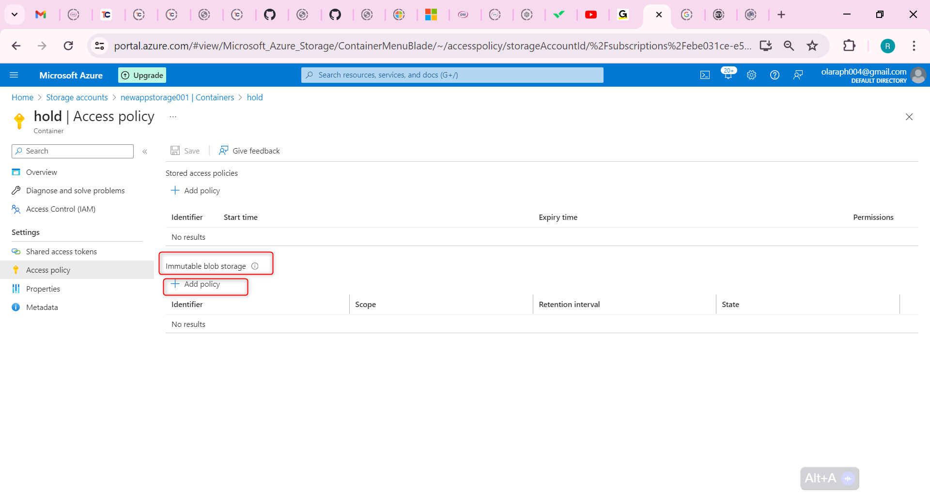Open the ellipsis menu beside Access policy title
The height and width of the screenshot is (494, 930).
click(x=173, y=116)
